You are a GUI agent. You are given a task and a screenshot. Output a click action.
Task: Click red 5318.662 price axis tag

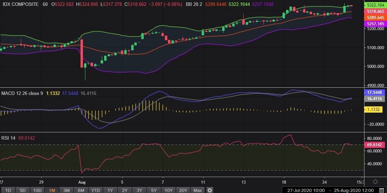[375, 11]
